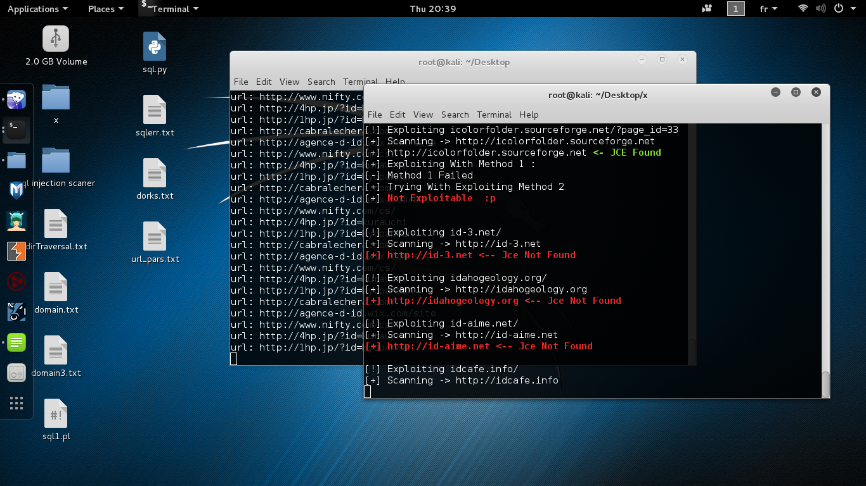Select the sqlerr.txt desktop file

[155, 116]
